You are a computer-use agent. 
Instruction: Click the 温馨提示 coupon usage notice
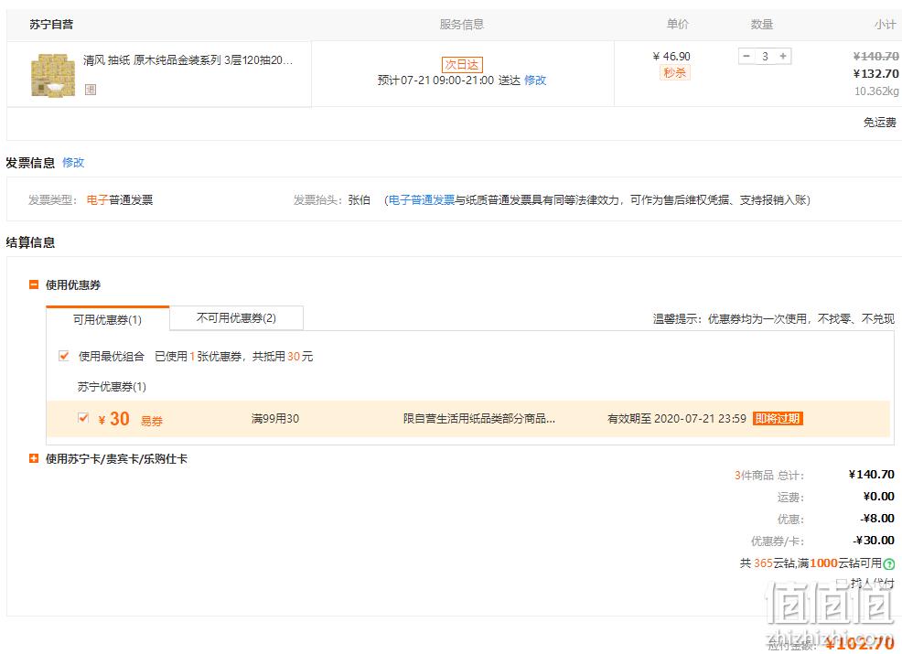pyautogui.click(x=774, y=318)
